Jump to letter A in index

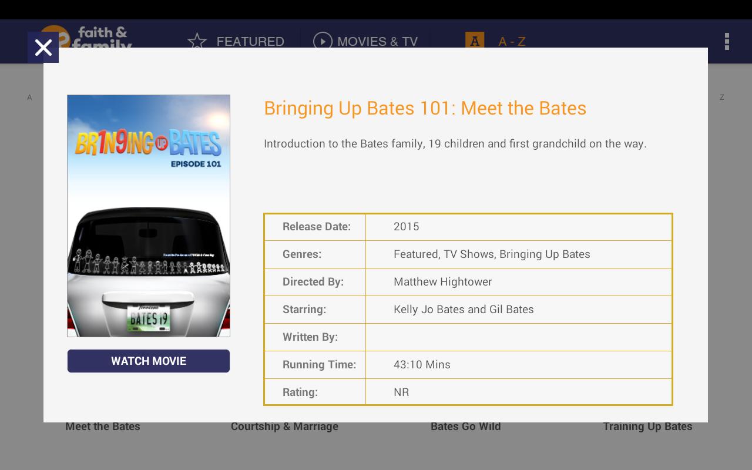pyautogui.click(x=29, y=97)
